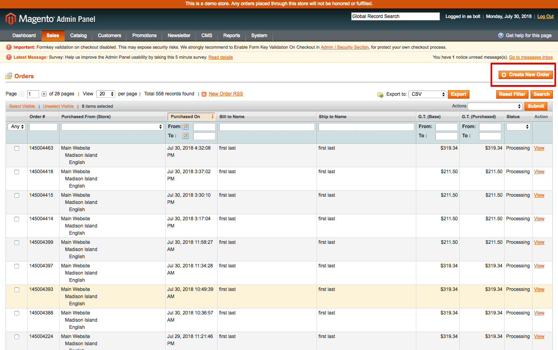Click the Export button
This screenshot has height=350, width=558.
point(459,94)
